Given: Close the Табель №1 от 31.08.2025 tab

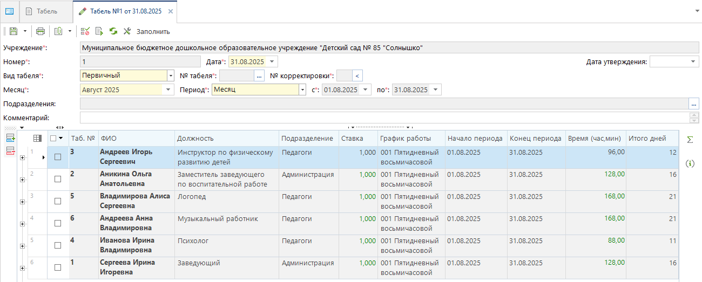Looking at the screenshot, I should coord(171,11).
